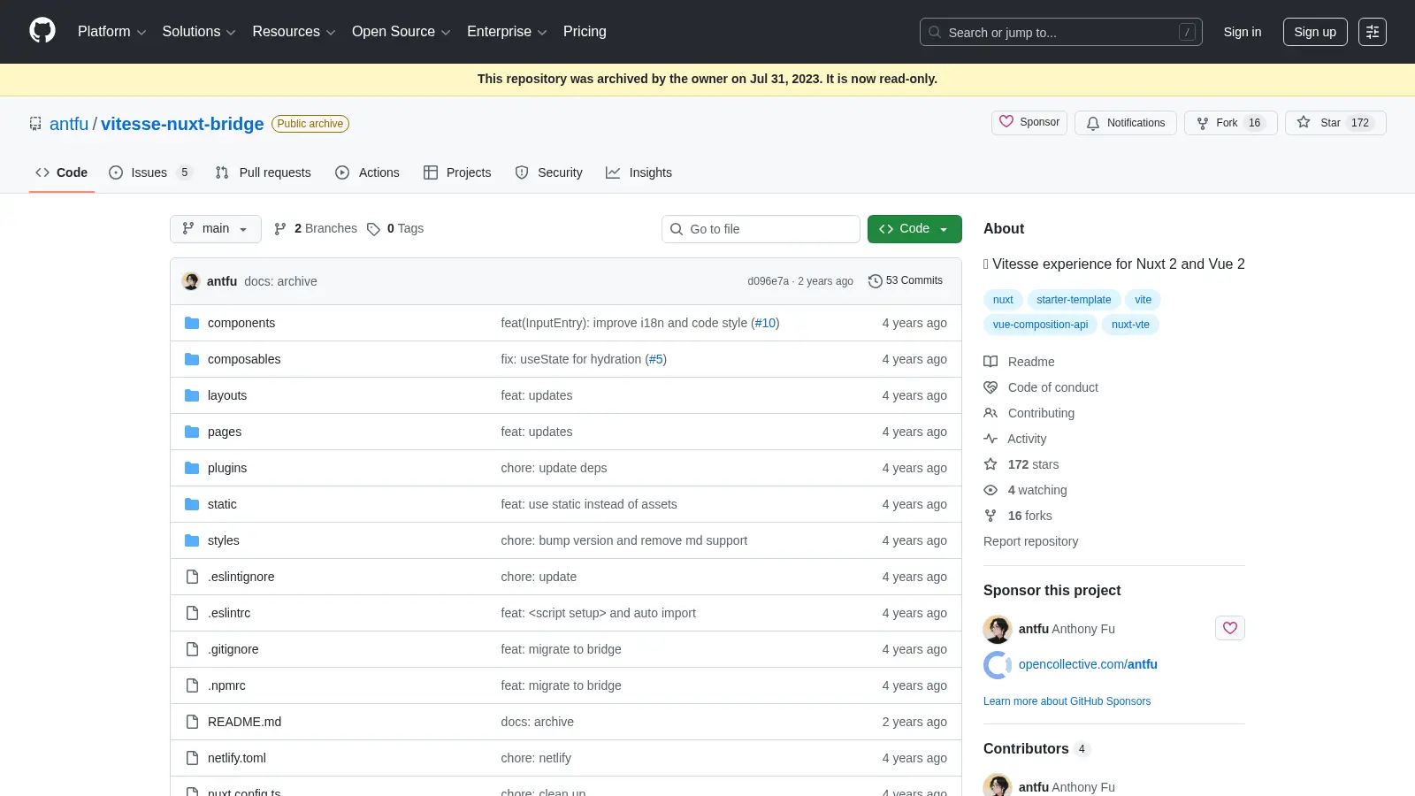Viewport: 1415px width, 796px height.
Task: Open netlify.toml file
Action: (237, 758)
